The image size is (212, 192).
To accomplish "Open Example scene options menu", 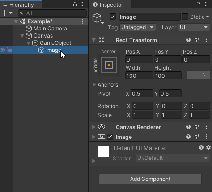I will tap(83, 21).
